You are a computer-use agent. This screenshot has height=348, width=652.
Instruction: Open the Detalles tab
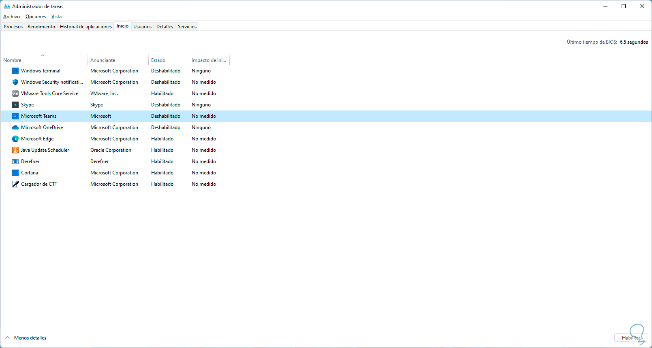[165, 27]
